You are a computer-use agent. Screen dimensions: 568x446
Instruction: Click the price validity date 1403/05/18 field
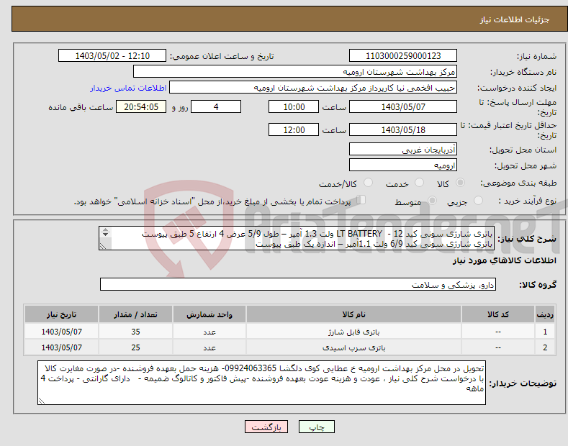point(403,129)
